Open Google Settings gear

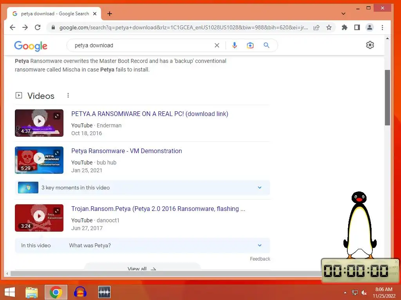(x=370, y=45)
